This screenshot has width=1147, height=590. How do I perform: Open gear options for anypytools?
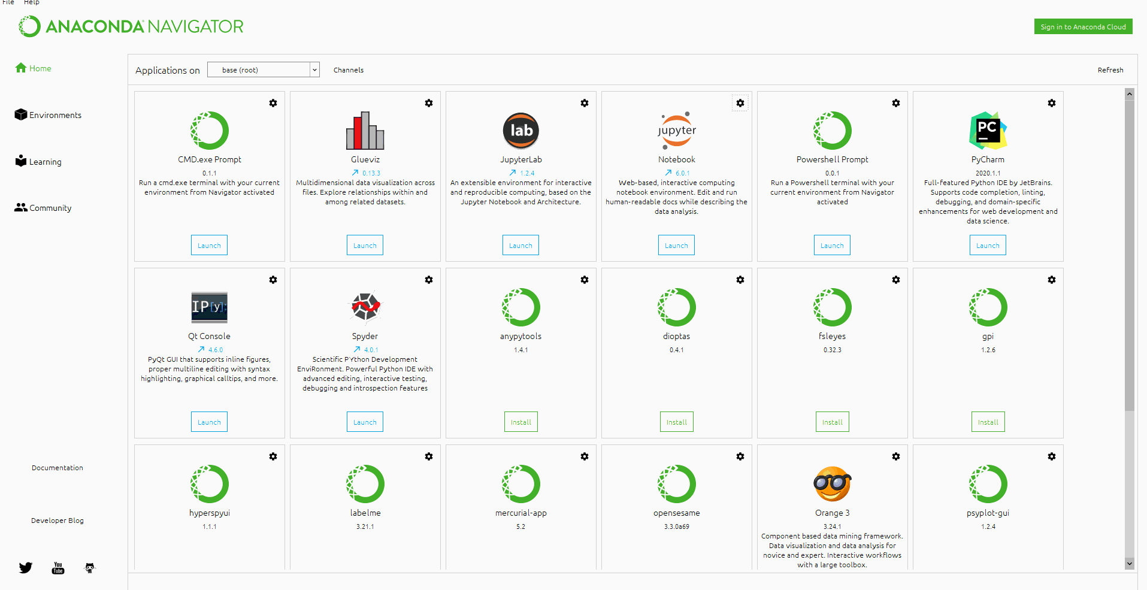585,280
